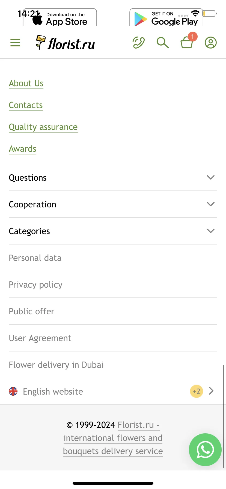Expand the Questions section
This screenshot has width=226, height=489.
(113, 177)
